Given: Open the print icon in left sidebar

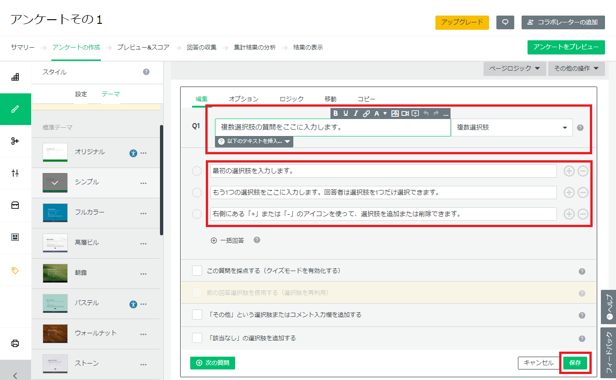Looking at the screenshot, I should click(15, 343).
